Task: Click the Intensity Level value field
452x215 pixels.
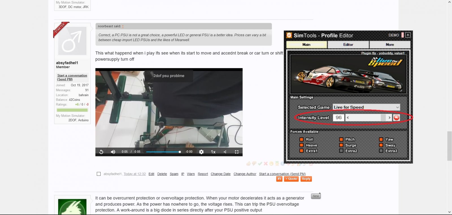Action: coord(338,118)
